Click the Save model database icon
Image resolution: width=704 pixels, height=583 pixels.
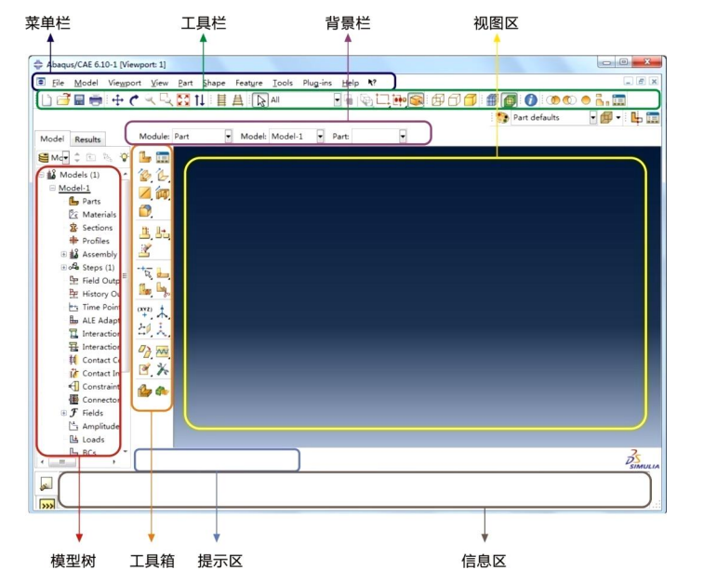[79, 99]
